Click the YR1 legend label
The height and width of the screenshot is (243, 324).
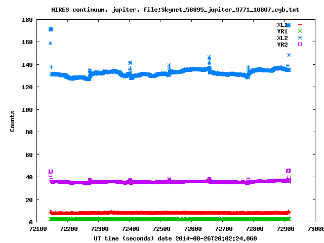click(x=282, y=31)
